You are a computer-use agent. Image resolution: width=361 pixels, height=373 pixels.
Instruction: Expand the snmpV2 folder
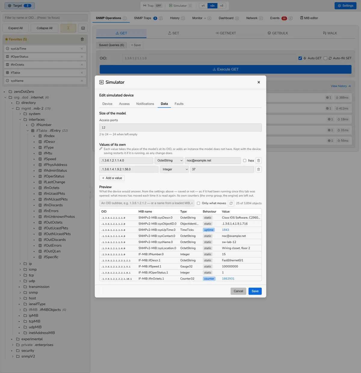tap(13, 356)
